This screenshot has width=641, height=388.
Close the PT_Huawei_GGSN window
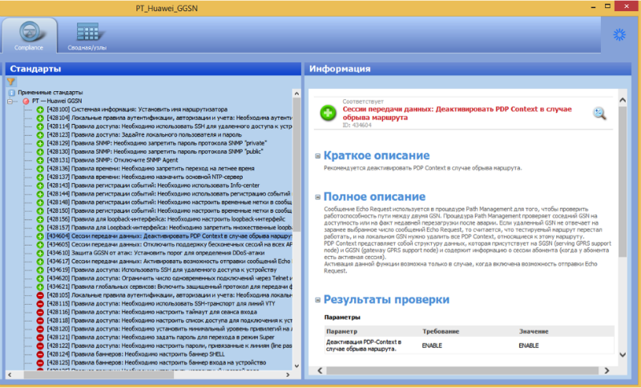pyautogui.click(x=627, y=6)
